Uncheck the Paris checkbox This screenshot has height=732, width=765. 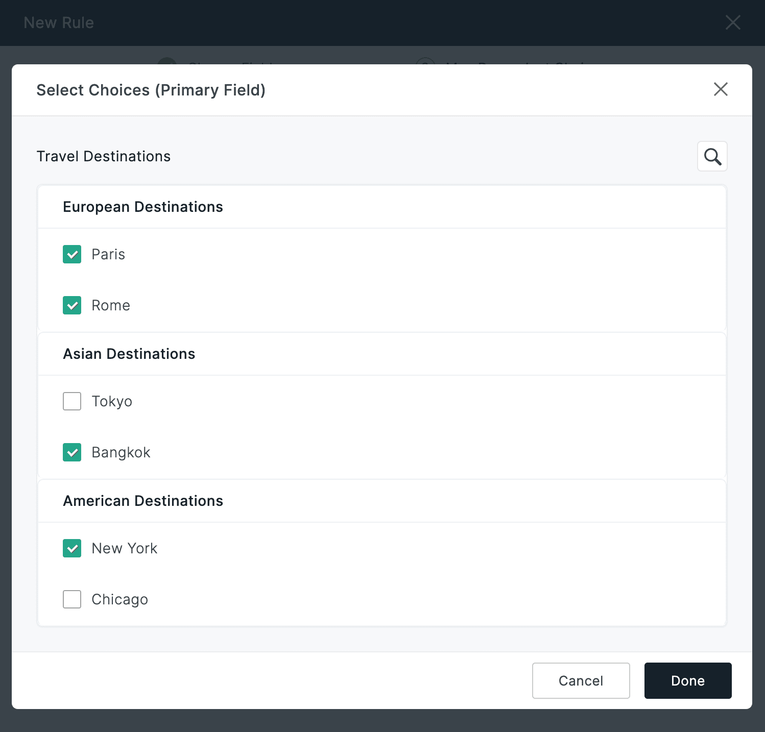coord(72,254)
